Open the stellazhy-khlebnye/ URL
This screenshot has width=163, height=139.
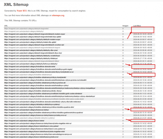click(31, 58)
